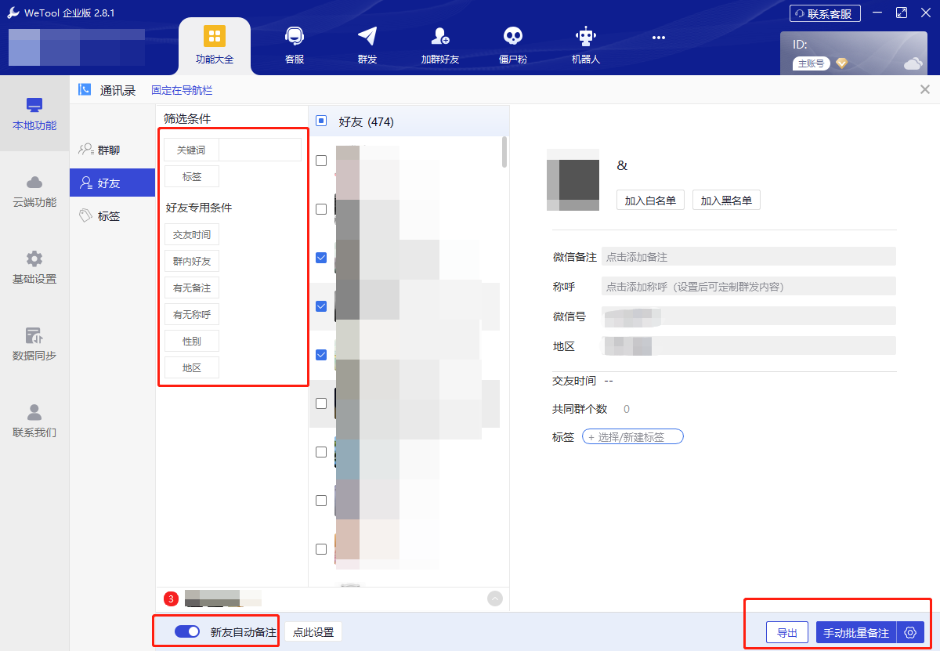This screenshot has height=651, width=940.
Task: Click the 微信备注 input field
Action: click(x=748, y=257)
